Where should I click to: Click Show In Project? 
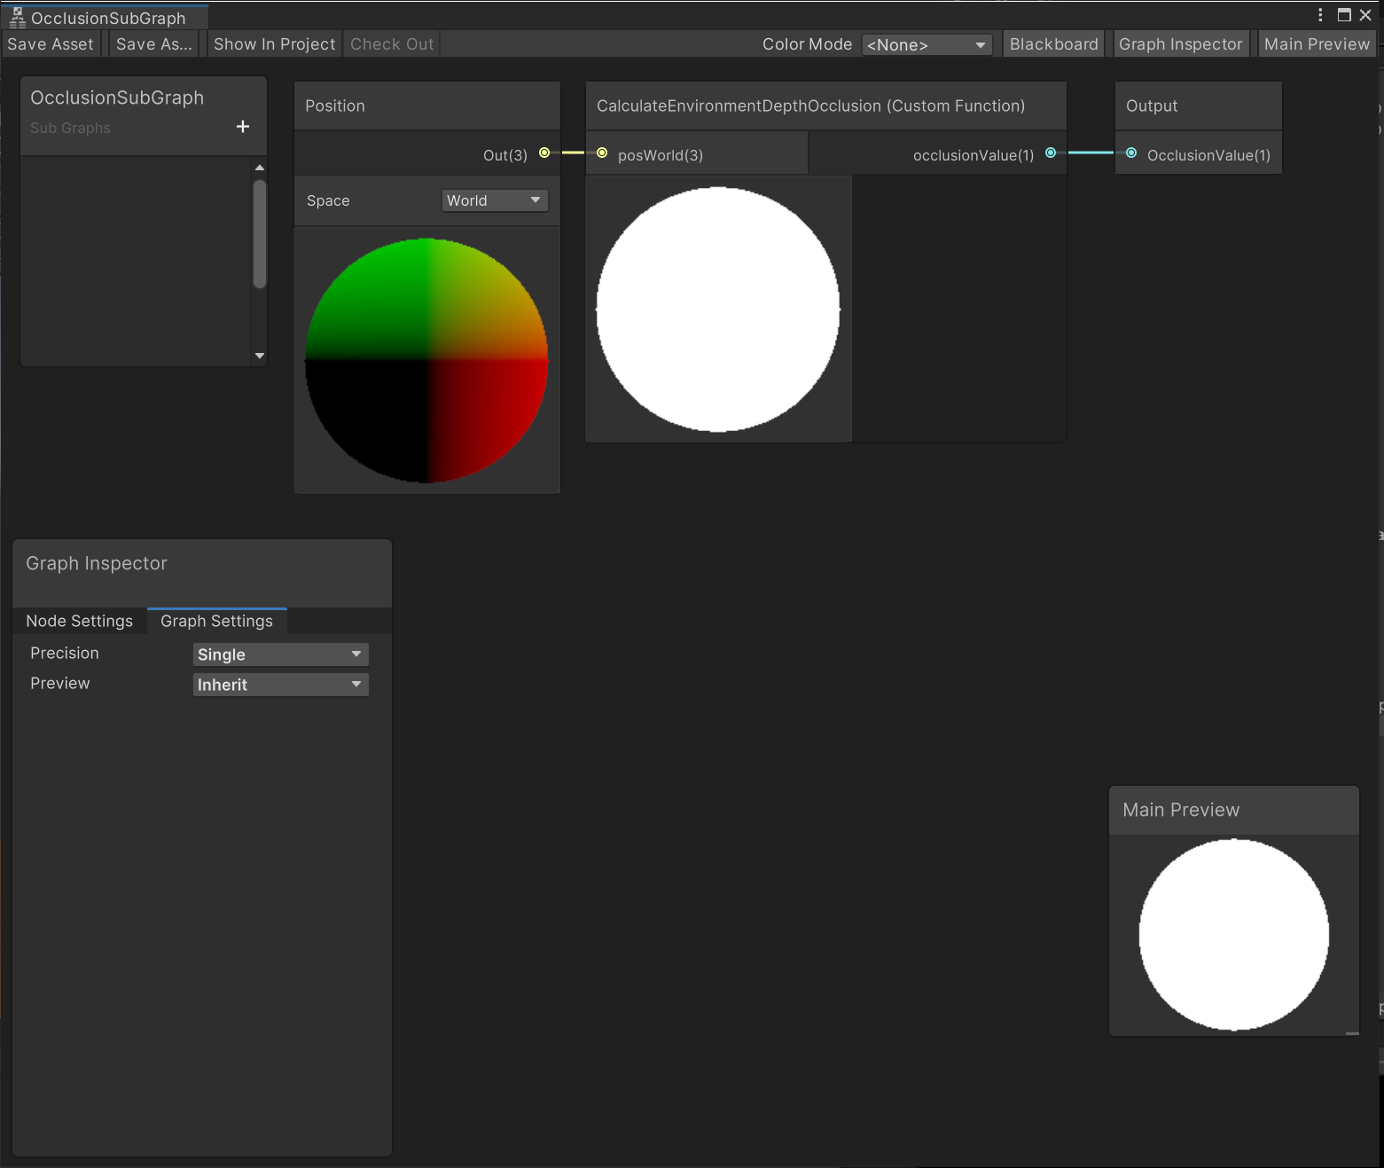click(x=274, y=43)
